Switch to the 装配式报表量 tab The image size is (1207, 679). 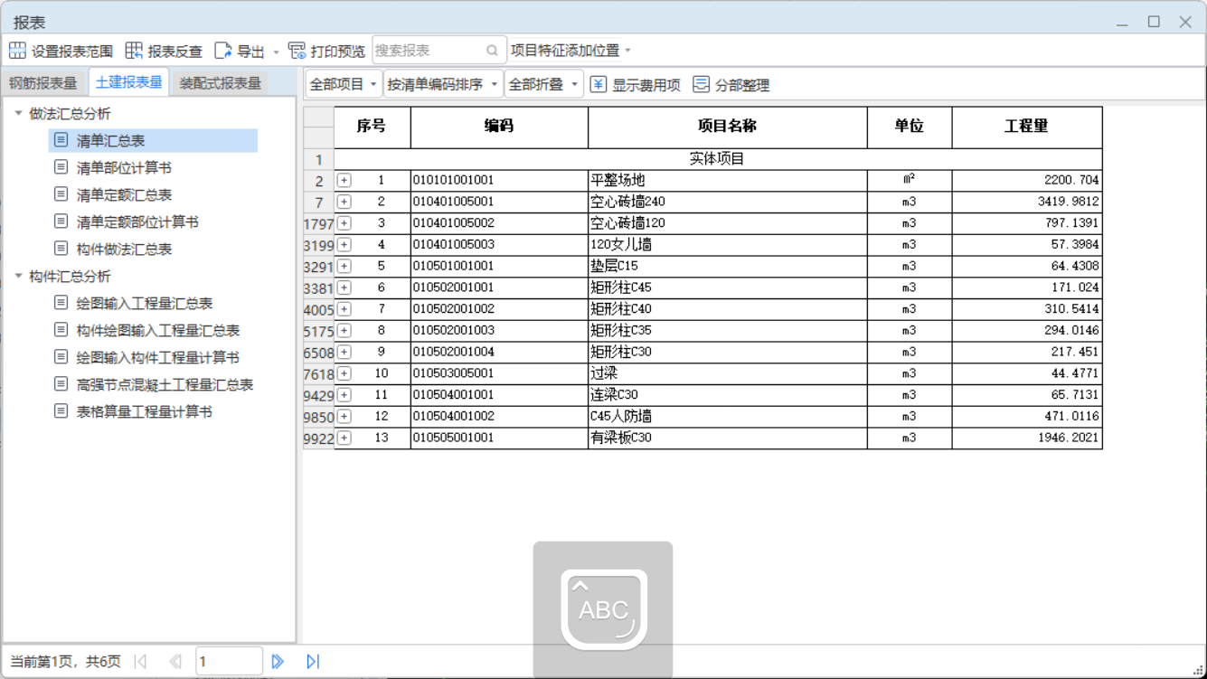[x=221, y=83]
